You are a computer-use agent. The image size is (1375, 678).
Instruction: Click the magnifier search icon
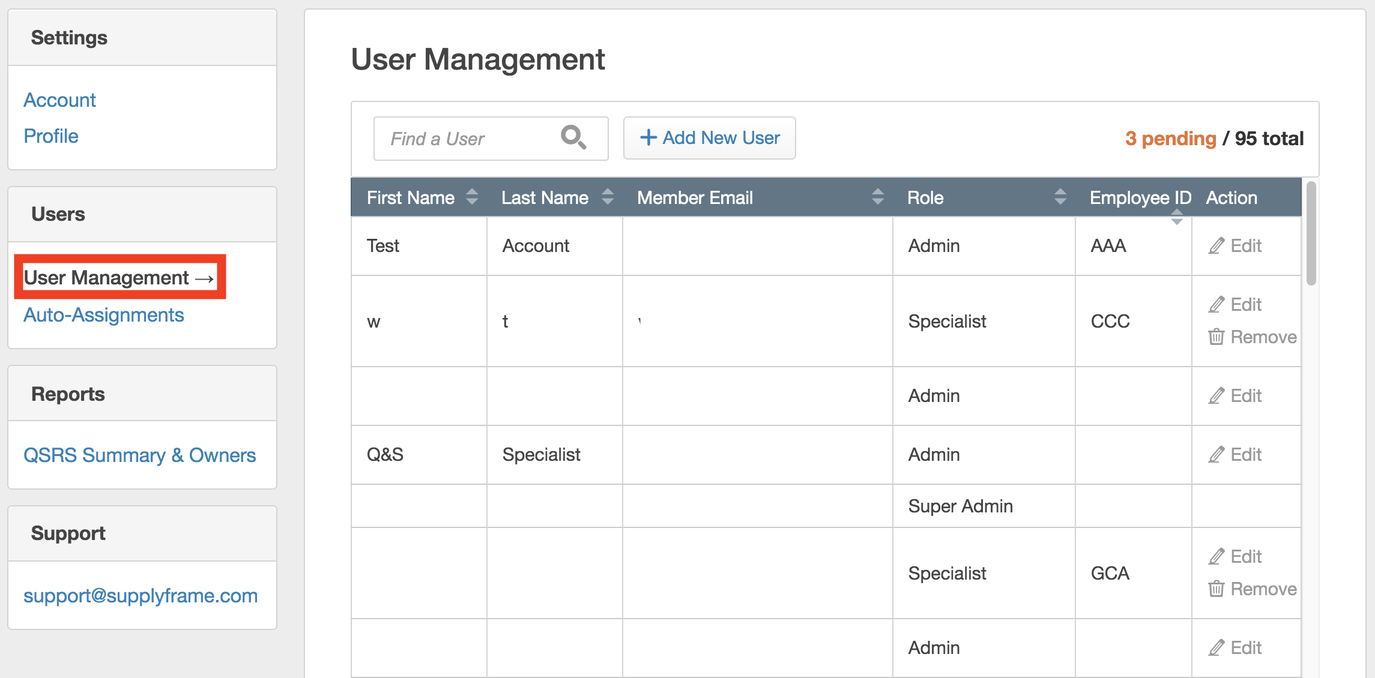[573, 137]
